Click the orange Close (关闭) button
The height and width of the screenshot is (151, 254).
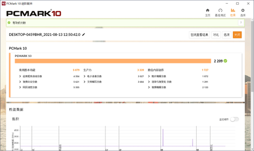point(237,35)
